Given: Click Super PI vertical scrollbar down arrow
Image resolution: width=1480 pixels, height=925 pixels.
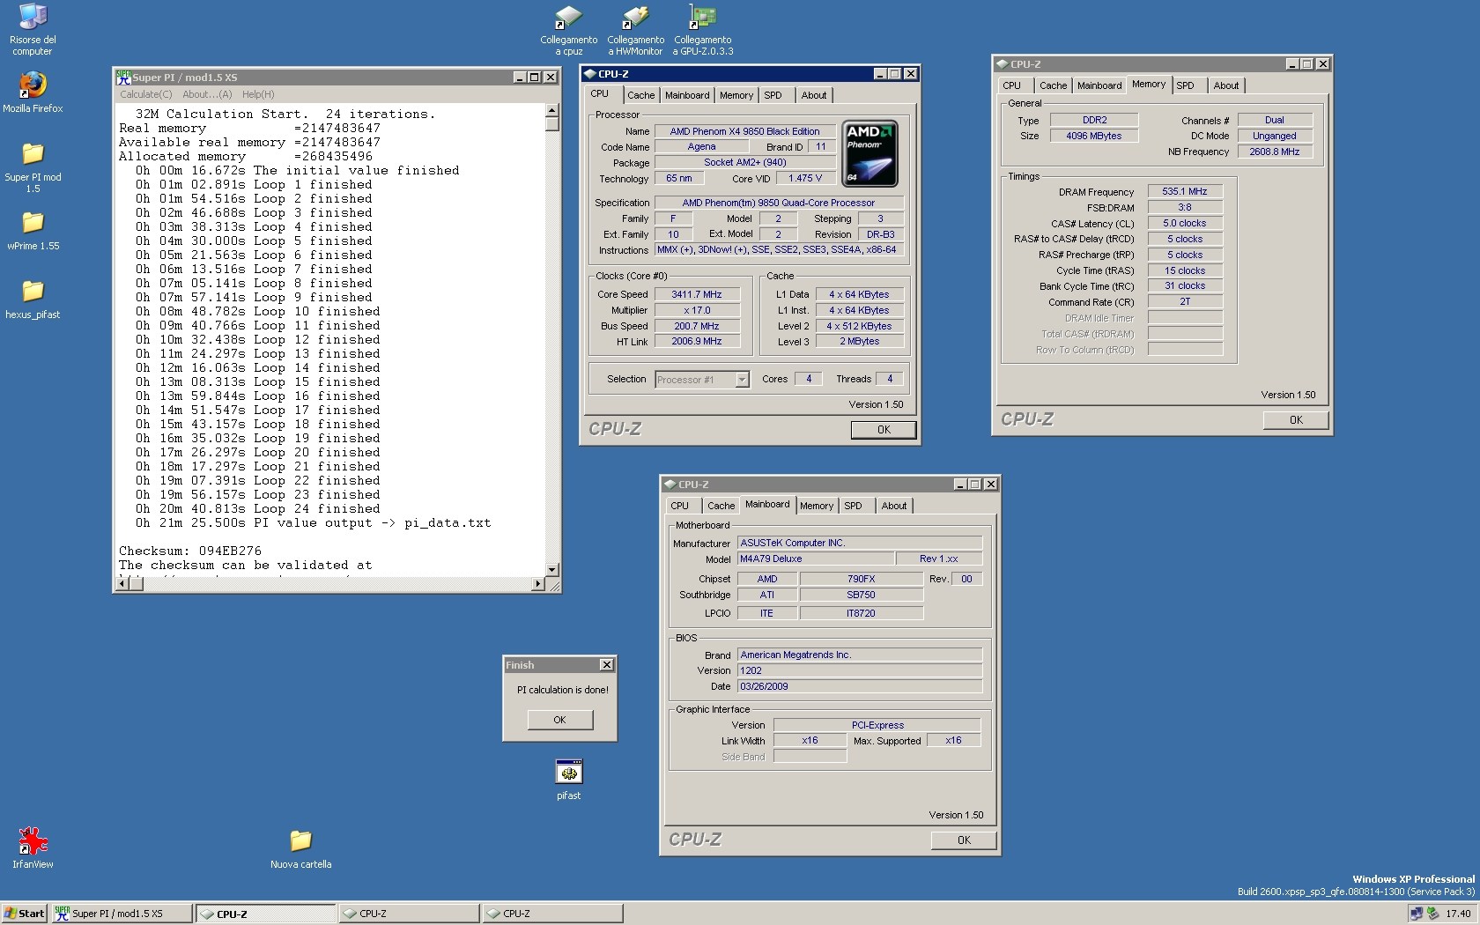Looking at the screenshot, I should 552,570.
